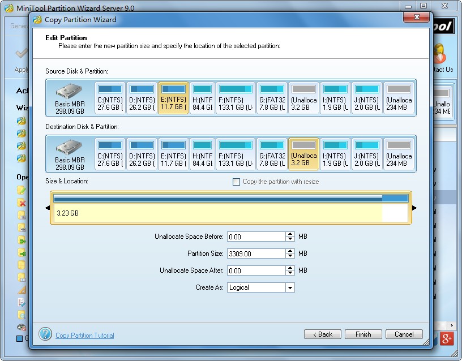This screenshot has height=361, width=462.
Task: Click the Finish button
Action: (363, 334)
